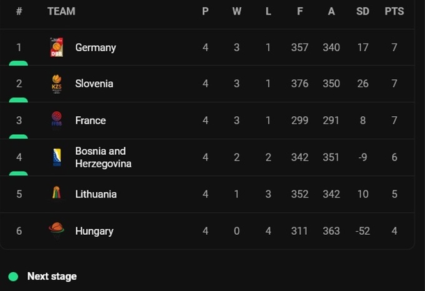Click the green qualification marker under rank 1

tap(19, 63)
